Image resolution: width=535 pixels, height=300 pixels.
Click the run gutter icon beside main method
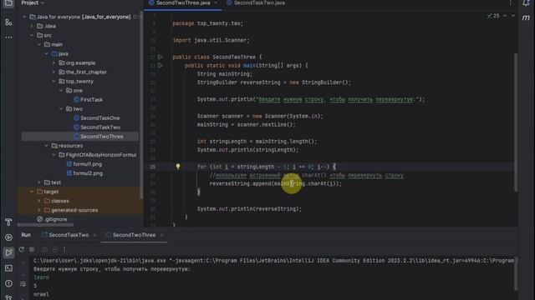160,65
